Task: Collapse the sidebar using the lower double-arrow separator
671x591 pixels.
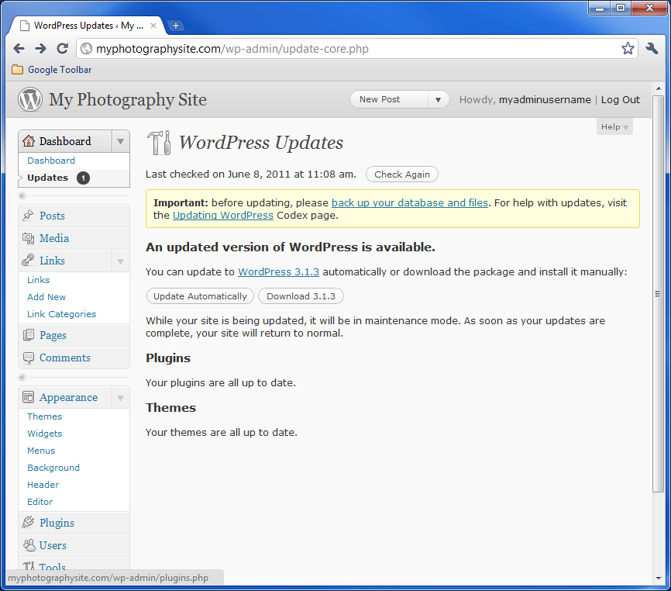Action: (22, 377)
